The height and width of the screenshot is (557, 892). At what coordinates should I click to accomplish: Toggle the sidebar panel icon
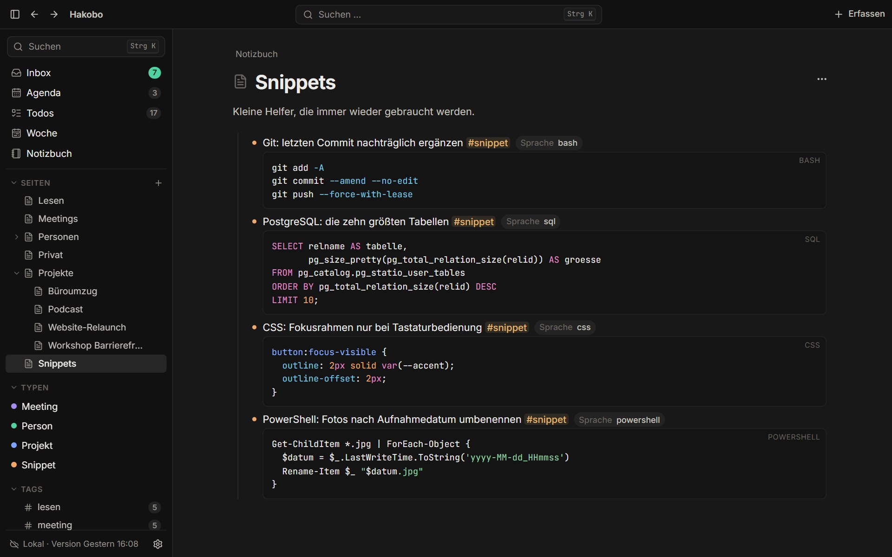click(x=15, y=14)
